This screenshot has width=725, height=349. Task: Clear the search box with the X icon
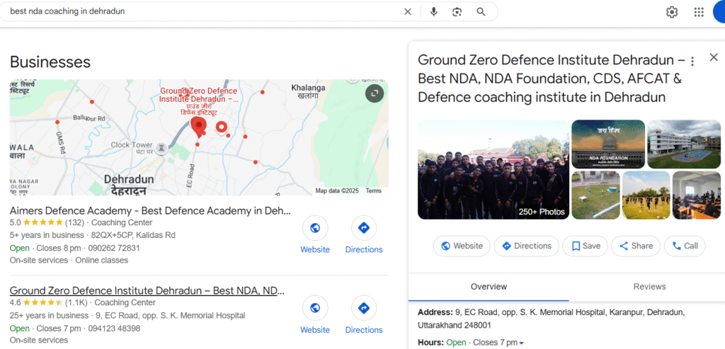pos(407,11)
